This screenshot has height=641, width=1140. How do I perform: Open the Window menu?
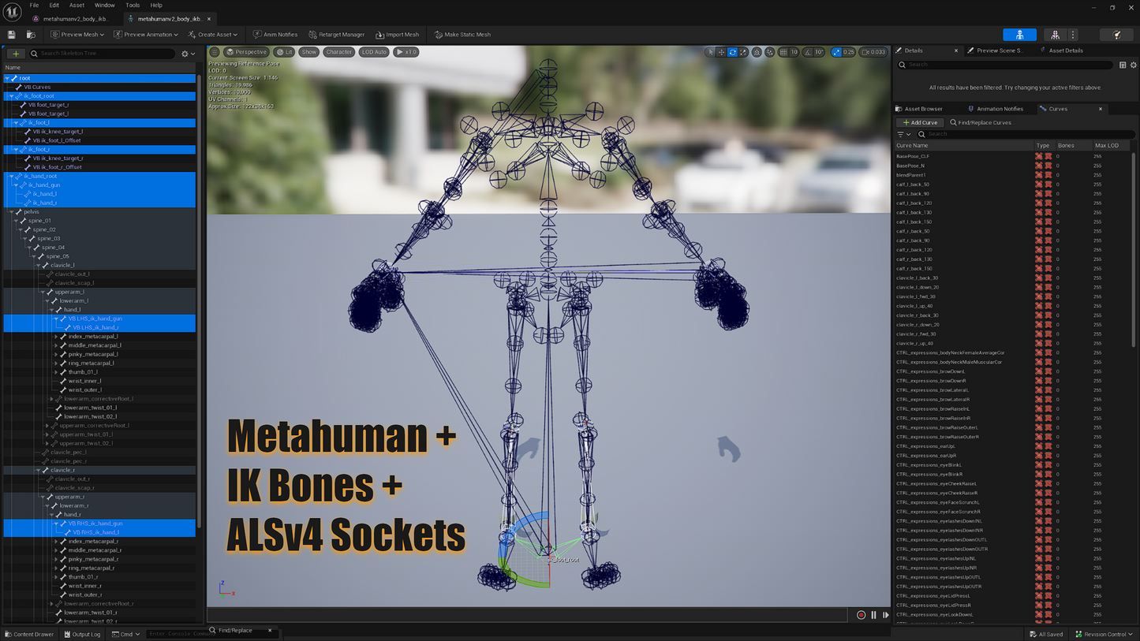pos(104,6)
